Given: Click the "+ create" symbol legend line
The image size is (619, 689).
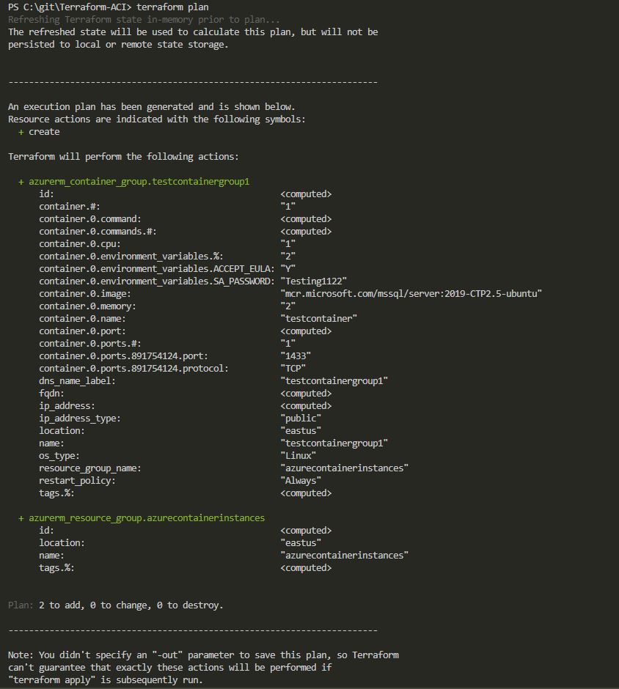Looking at the screenshot, I should 40,132.
